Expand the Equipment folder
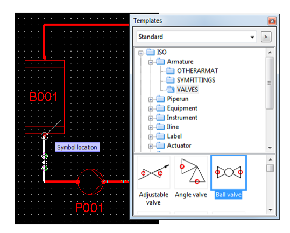The image size is (290, 233). 151,109
